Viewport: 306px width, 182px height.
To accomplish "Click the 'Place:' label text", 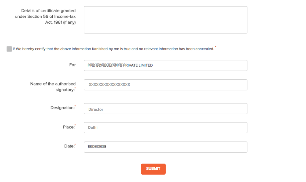I will pos(69,127).
